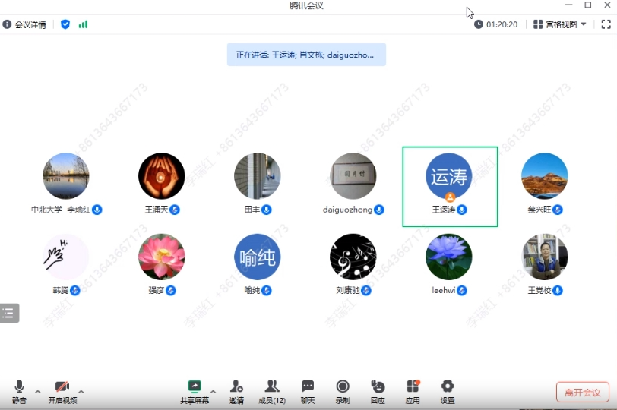
Task: Open the invite (邀请) panel
Action: point(236,391)
